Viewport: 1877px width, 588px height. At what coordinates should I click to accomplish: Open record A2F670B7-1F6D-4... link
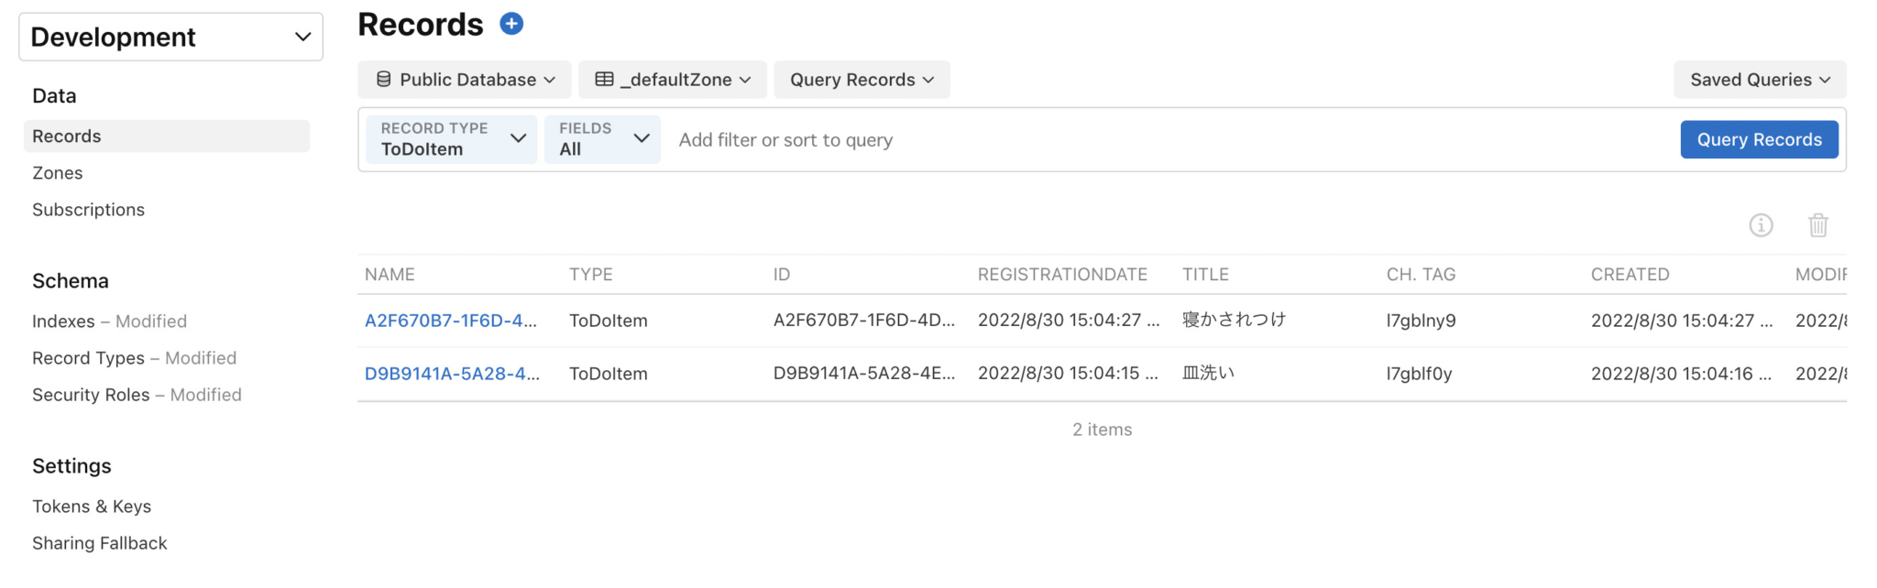[450, 321]
